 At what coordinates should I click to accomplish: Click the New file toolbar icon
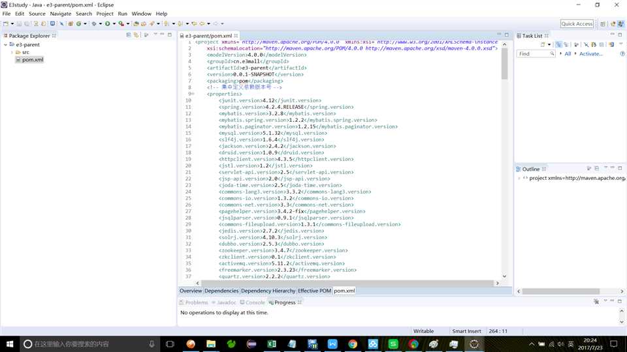pyautogui.click(x=6, y=23)
